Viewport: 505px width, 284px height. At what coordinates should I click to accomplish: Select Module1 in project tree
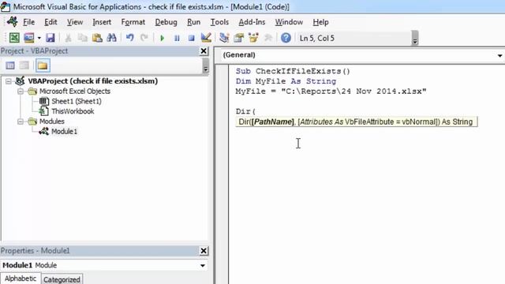click(64, 132)
